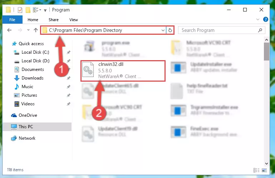Go up one folder level
Viewport: 275px width, 178px height.
tap(36, 30)
